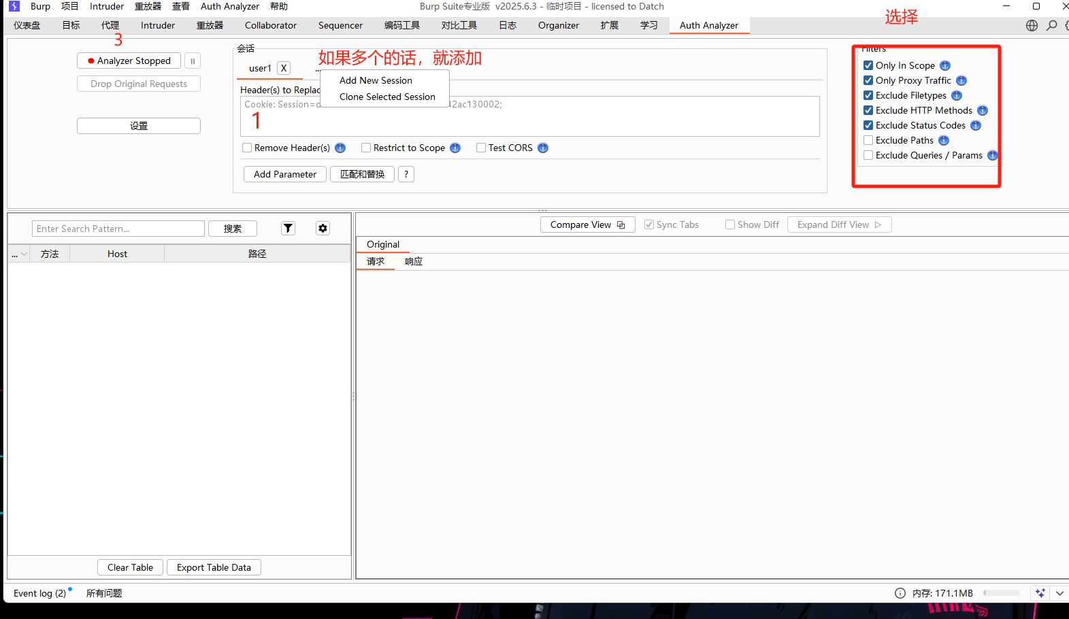Click the memory usage progress bar
1069x619 pixels.
pos(1002,593)
